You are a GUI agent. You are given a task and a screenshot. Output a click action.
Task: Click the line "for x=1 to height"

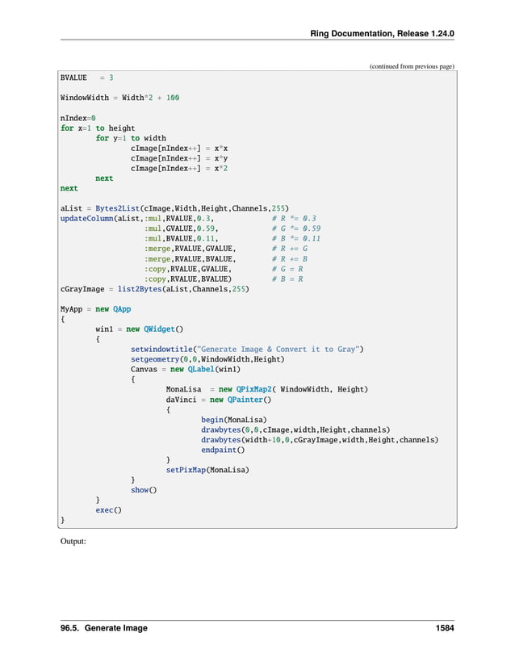(98, 128)
